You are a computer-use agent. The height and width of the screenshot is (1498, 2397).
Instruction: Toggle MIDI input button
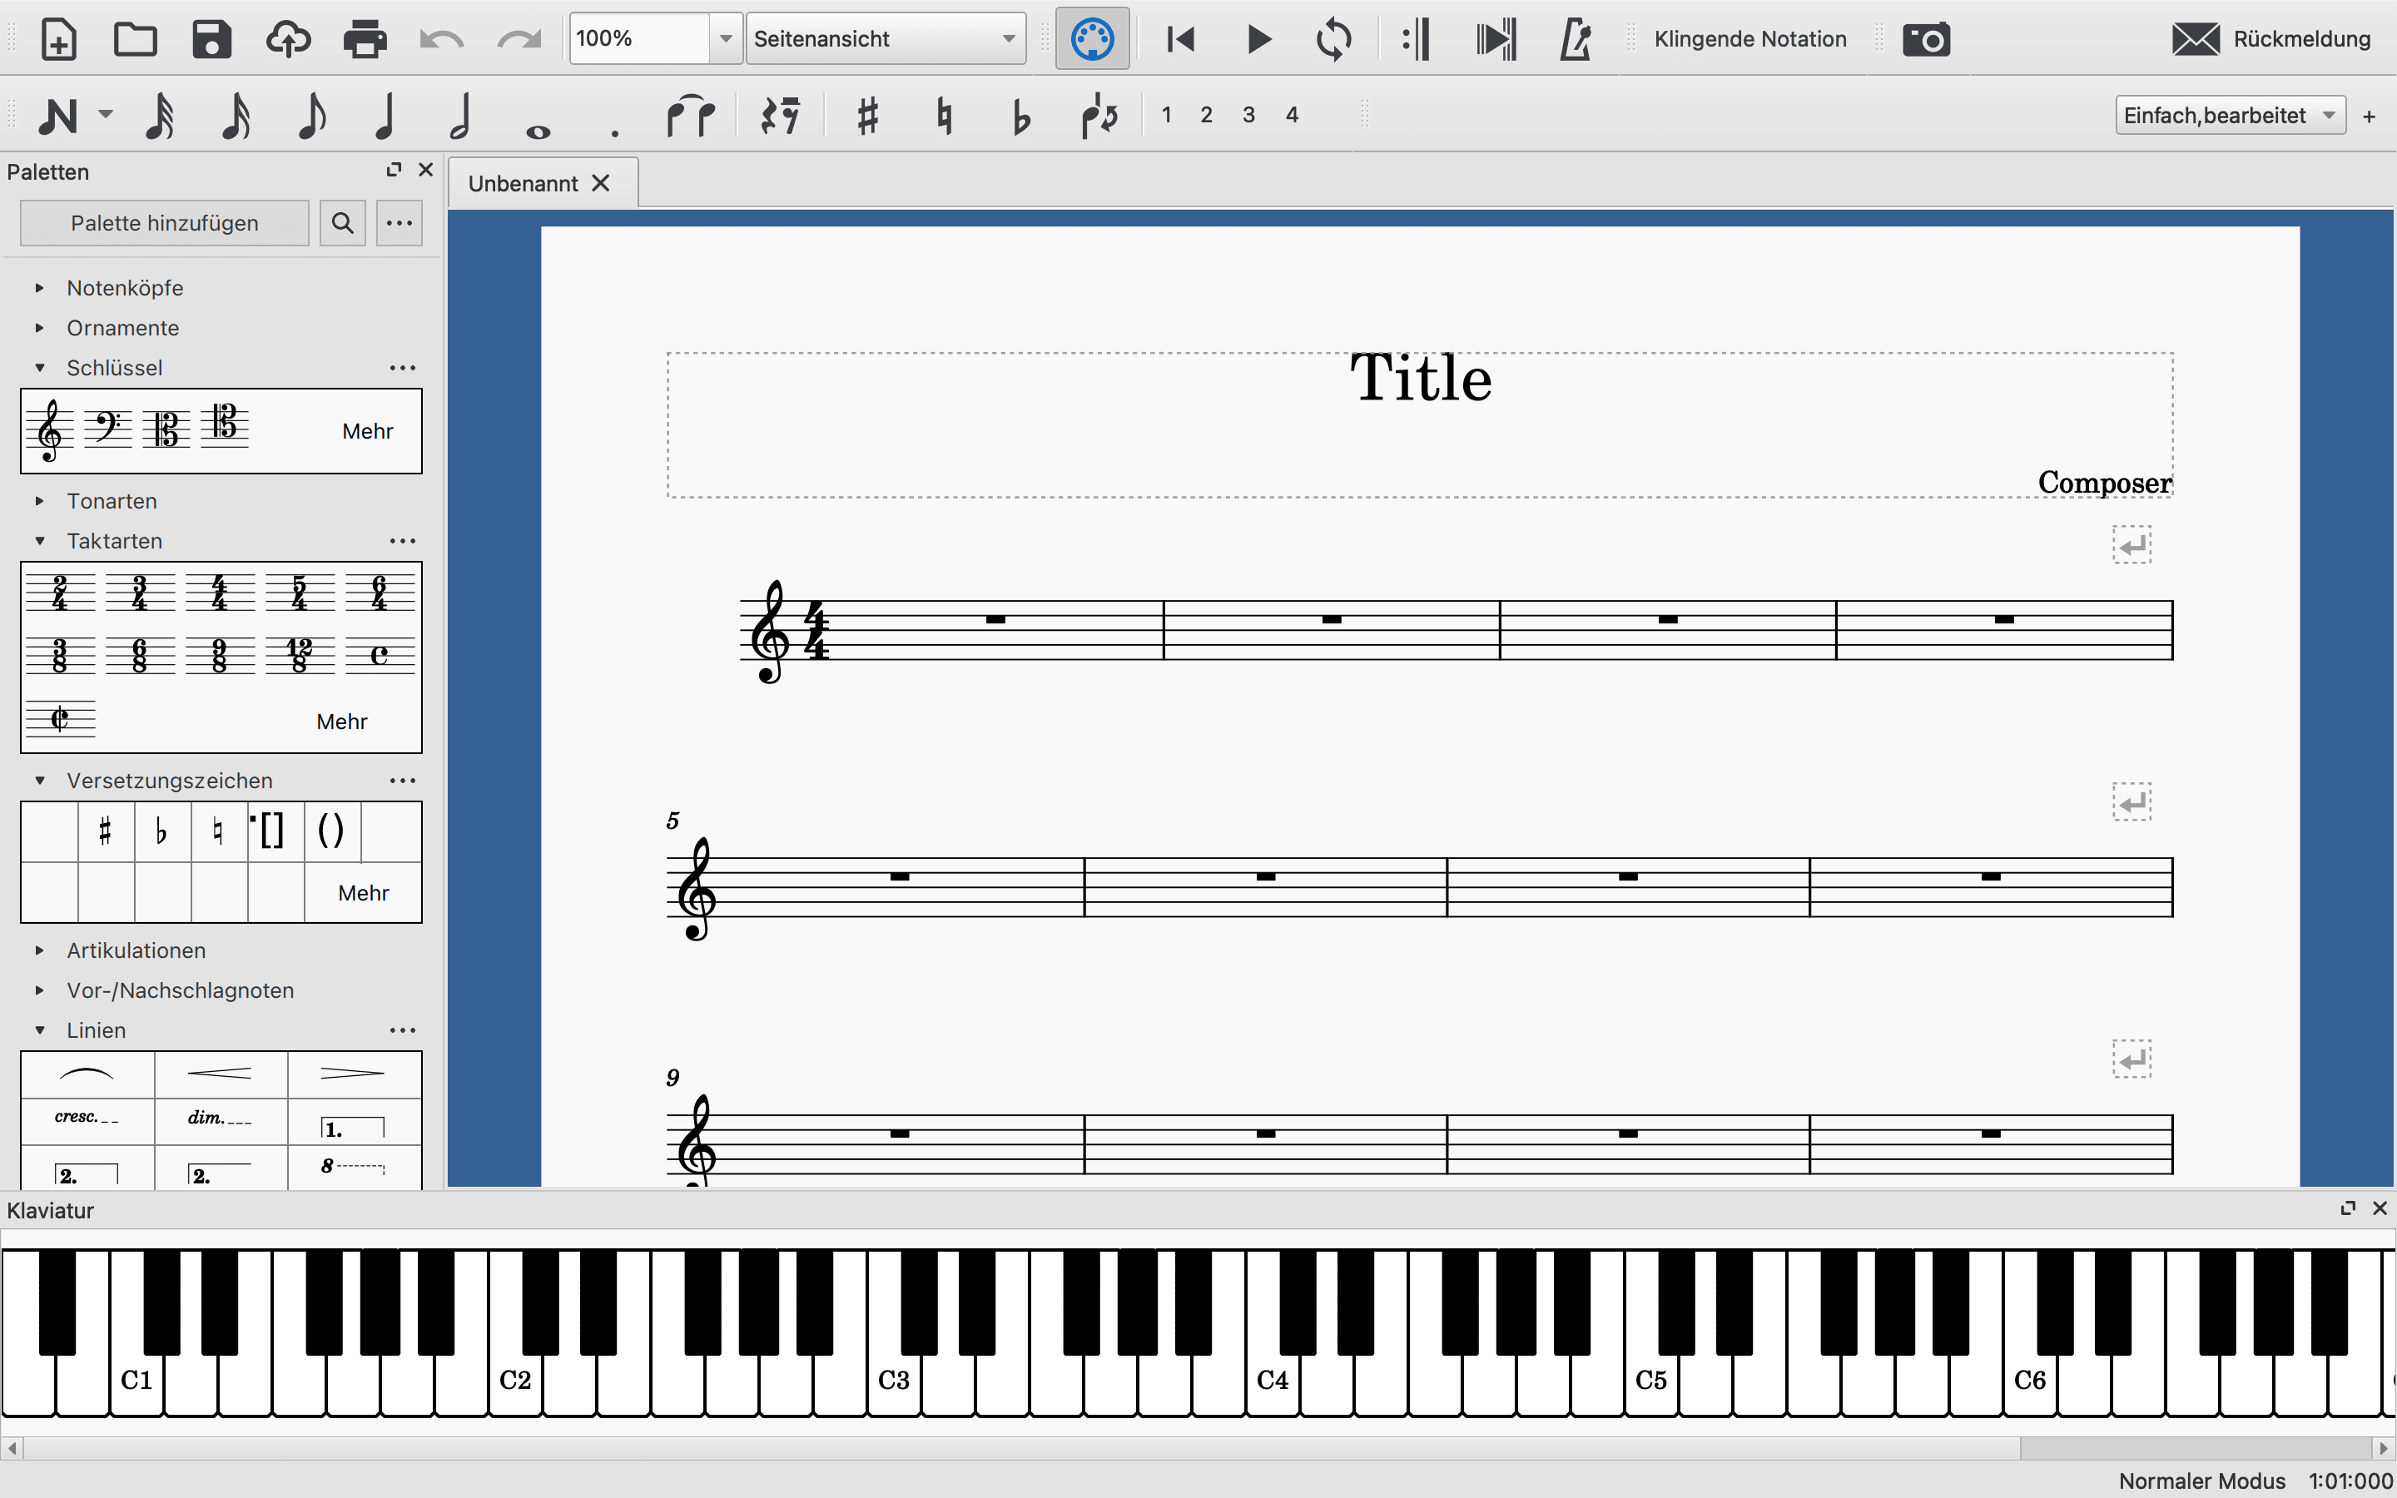click(x=1093, y=40)
